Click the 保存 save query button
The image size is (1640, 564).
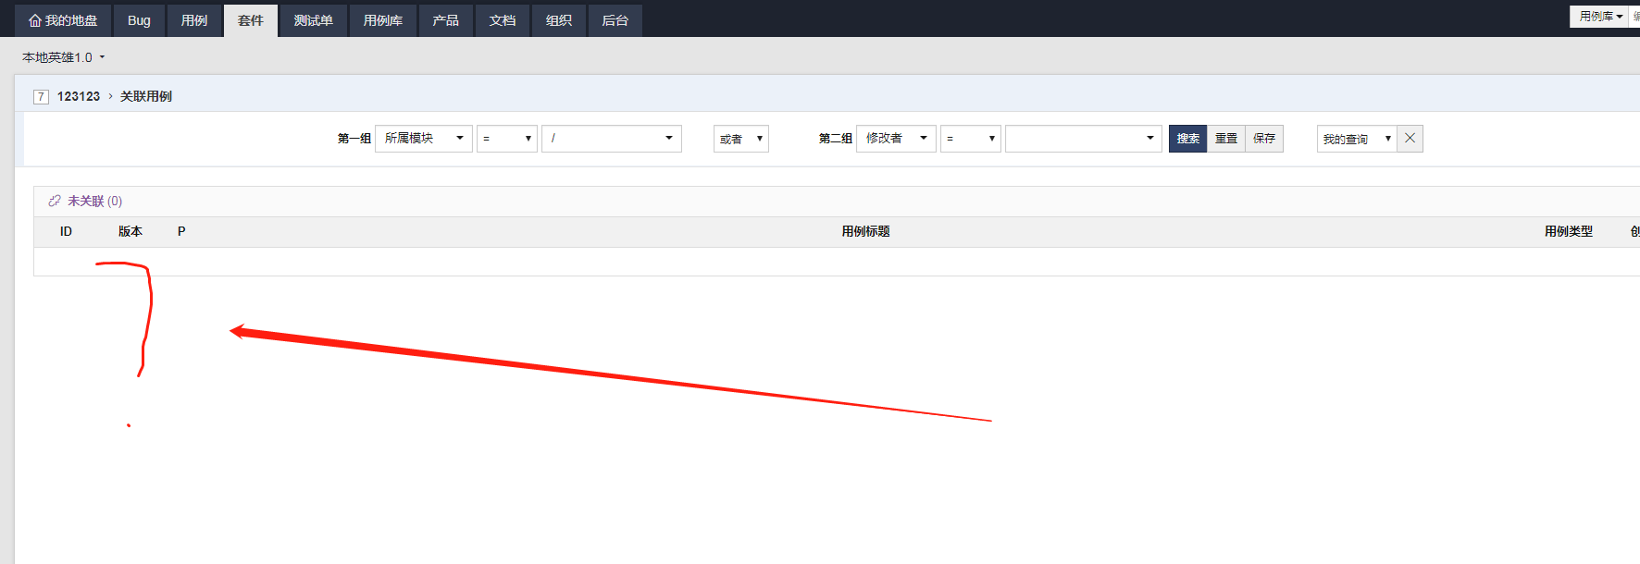click(x=1264, y=139)
